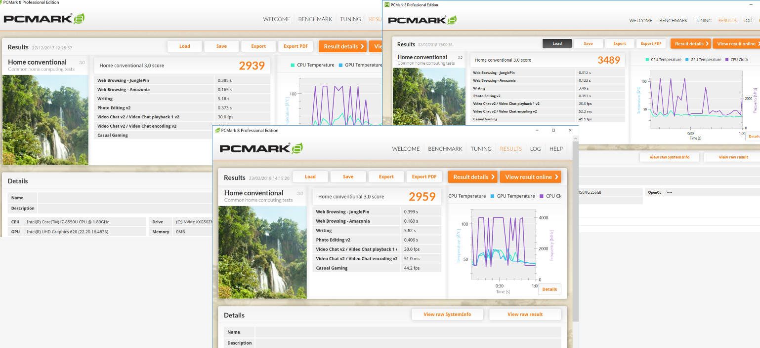Click the Casual Gaming 44.2 fps row
760x348 pixels.
(x=378, y=268)
